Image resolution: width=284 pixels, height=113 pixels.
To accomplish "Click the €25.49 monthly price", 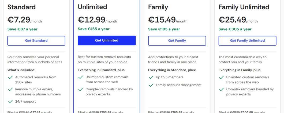I will [232, 20].
